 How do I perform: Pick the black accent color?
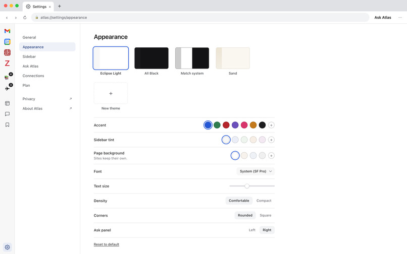[262, 125]
